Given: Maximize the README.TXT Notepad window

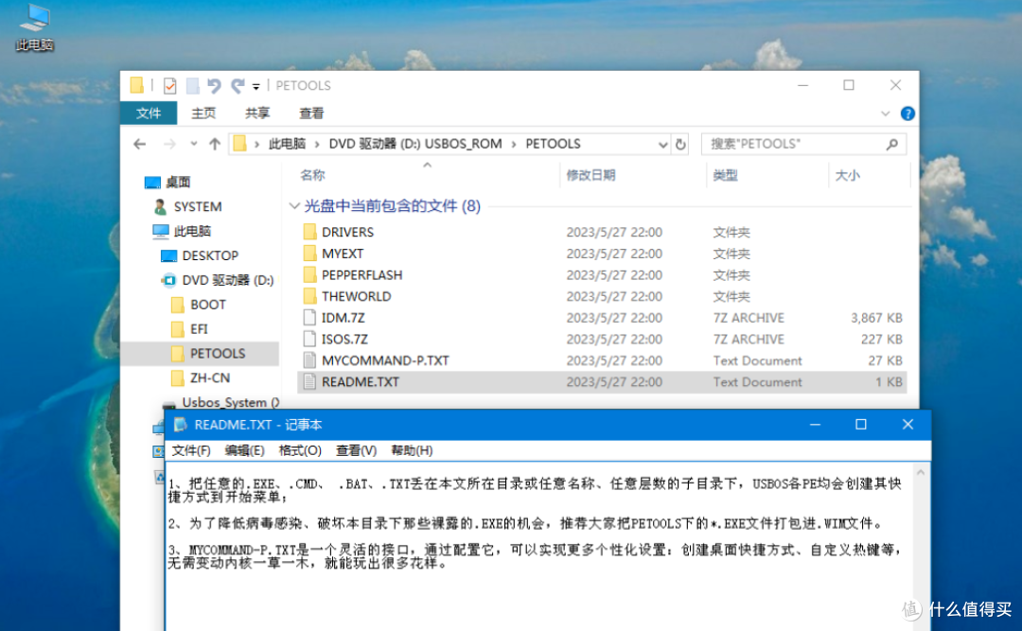Looking at the screenshot, I should click(860, 425).
